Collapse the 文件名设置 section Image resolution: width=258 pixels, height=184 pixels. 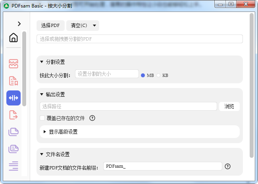(x=42, y=154)
